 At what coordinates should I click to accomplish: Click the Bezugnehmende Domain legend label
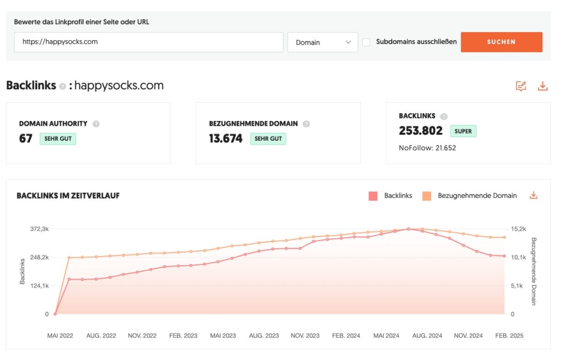pyautogui.click(x=477, y=196)
